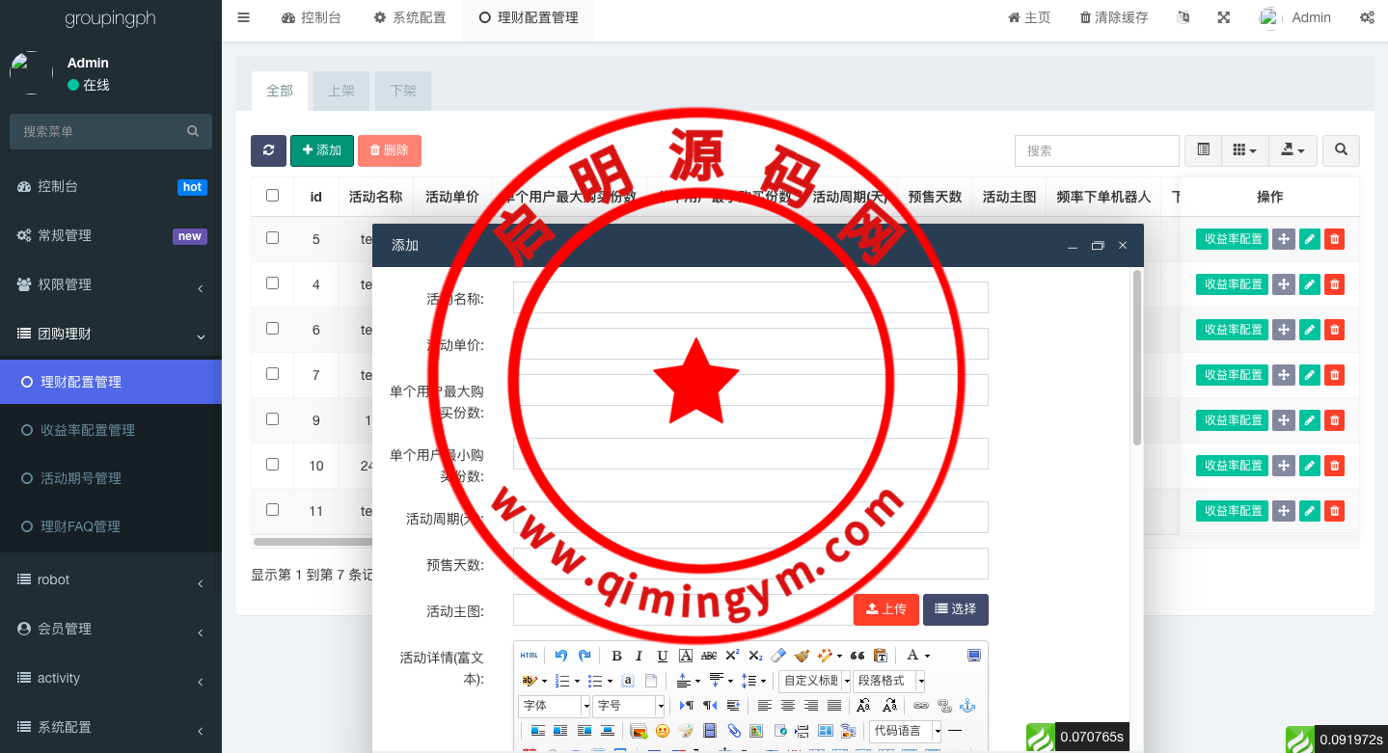This screenshot has height=753, width=1388.
Task: Switch to the 上架 tab
Action: coord(341,91)
